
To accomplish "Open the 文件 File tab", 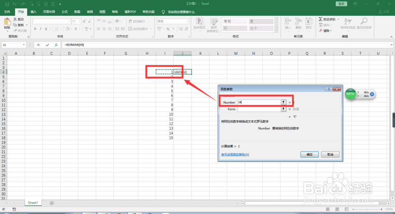I will tap(7, 12).
